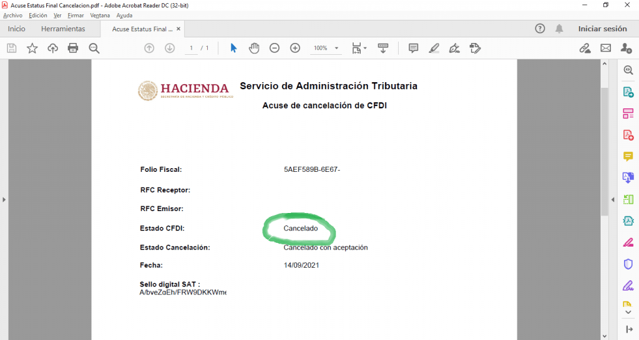
Task: Zoom in with the plus icon
Action: (295, 49)
